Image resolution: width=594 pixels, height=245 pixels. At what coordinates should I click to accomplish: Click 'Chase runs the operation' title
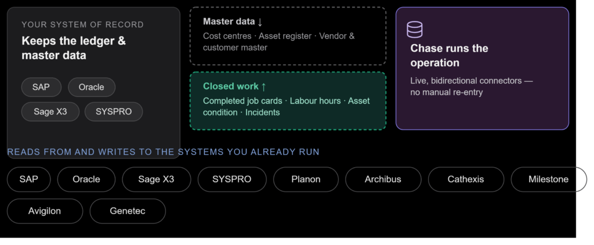pos(450,55)
